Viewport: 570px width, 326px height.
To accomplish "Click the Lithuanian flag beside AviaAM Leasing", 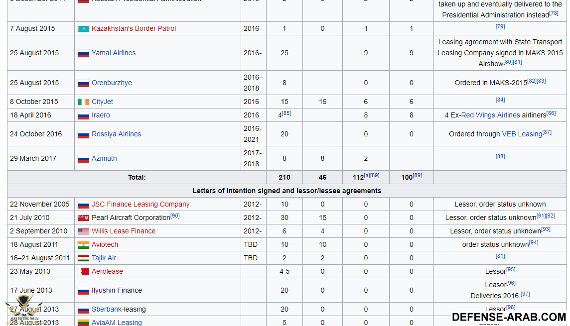I will [83, 323].
